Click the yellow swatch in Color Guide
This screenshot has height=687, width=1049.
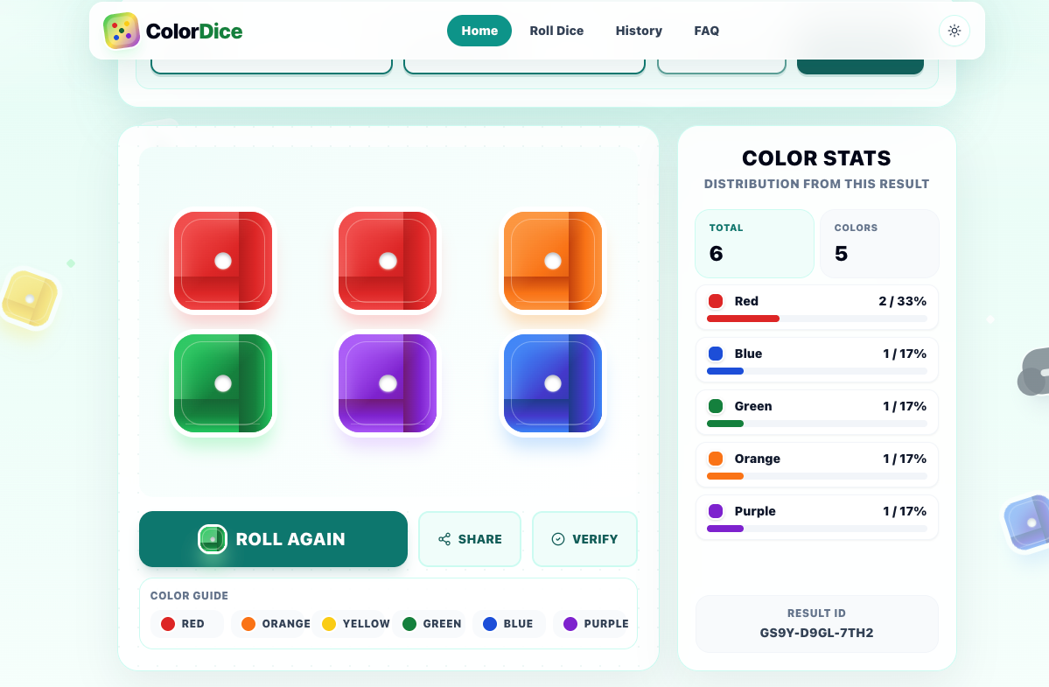(328, 624)
